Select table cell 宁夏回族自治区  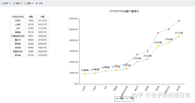click(x=18, y=36)
